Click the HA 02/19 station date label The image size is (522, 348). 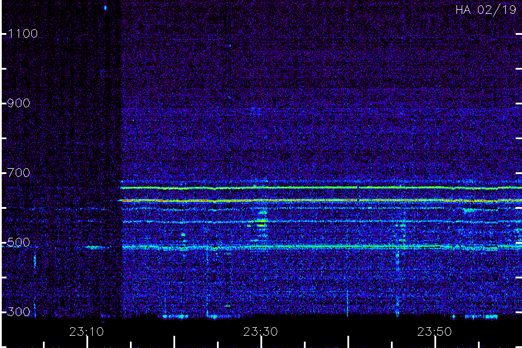486,10
